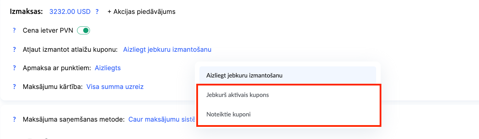Screen dimensions: 479x139
Task: Select the 'Noteiktie kuponi' option
Action: [228, 114]
